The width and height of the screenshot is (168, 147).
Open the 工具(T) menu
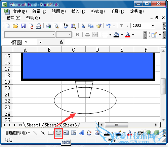click(117, 11)
